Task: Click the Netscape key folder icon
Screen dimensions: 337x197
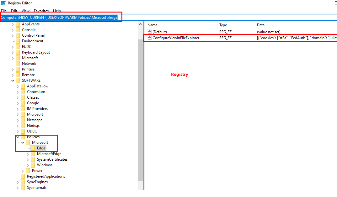Action: [x=23, y=120]
